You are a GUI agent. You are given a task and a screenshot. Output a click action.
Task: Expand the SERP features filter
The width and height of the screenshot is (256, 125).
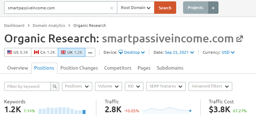(166, 86)
